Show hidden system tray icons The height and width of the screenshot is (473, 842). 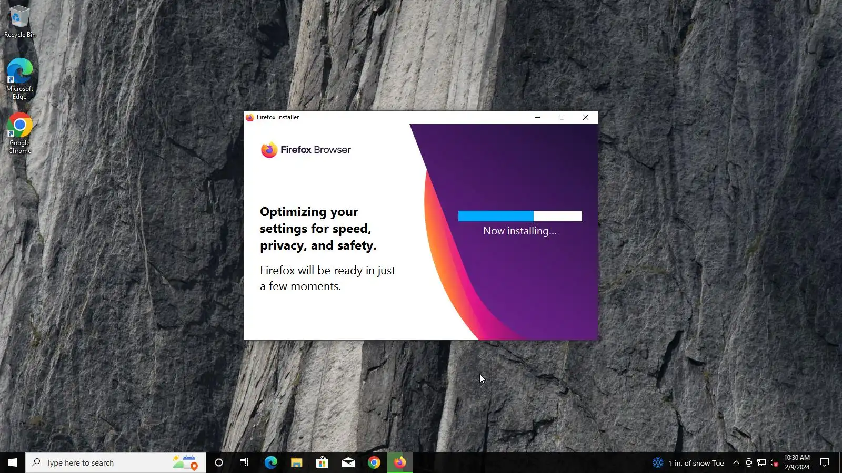point(736,463)
